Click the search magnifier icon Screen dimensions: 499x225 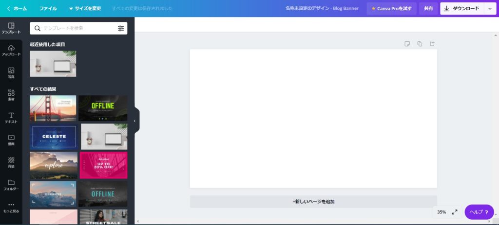pos(37,28)
